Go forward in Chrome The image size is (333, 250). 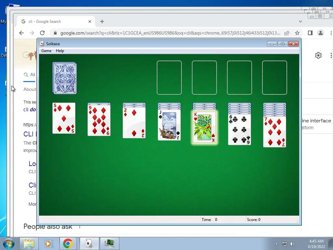click(32, 33)
